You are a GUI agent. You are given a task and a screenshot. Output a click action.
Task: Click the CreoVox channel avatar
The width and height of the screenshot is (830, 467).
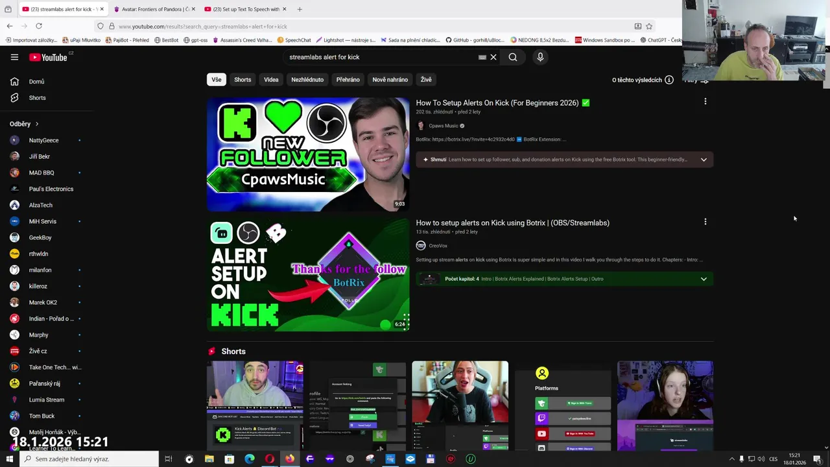(x=421, y=246)
